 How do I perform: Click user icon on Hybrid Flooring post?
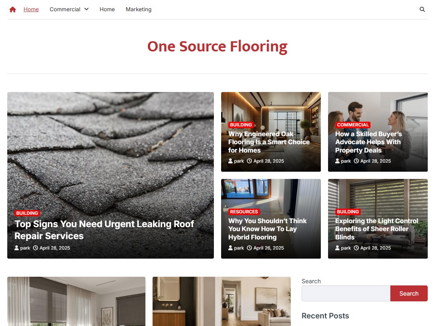pyautogui.click(x=231, y=248)
